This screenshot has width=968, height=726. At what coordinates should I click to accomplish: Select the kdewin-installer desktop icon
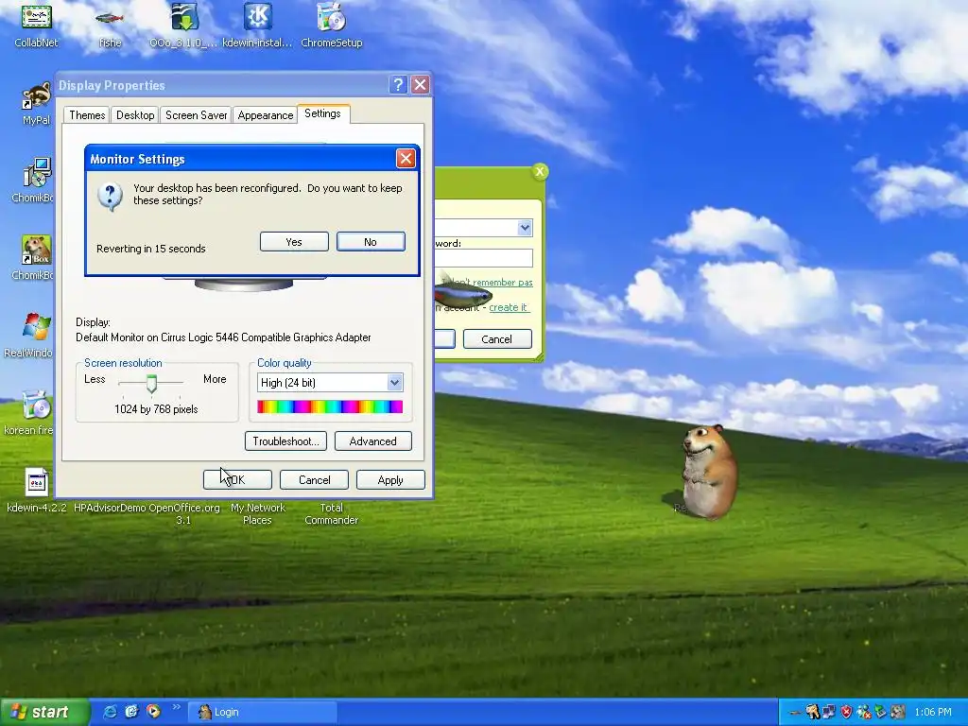click(257, 17)
